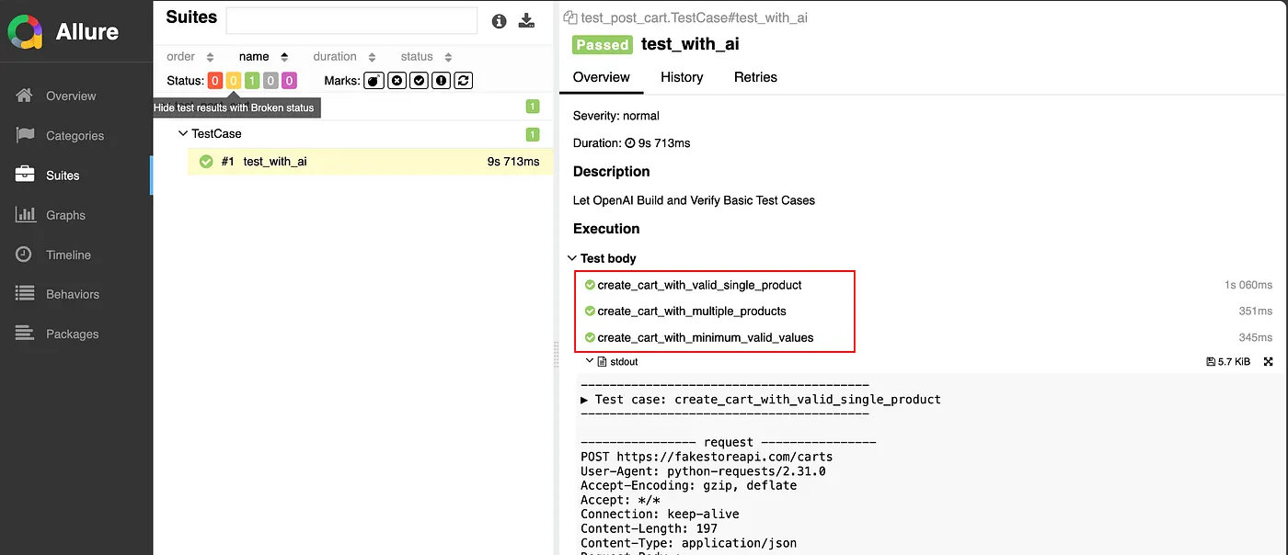Toggle the retries mark filter

pyautogui.click(x=464, y=81)
